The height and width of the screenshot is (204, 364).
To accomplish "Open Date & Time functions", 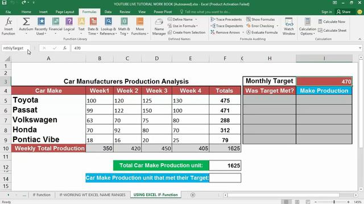I will [93, 27].
